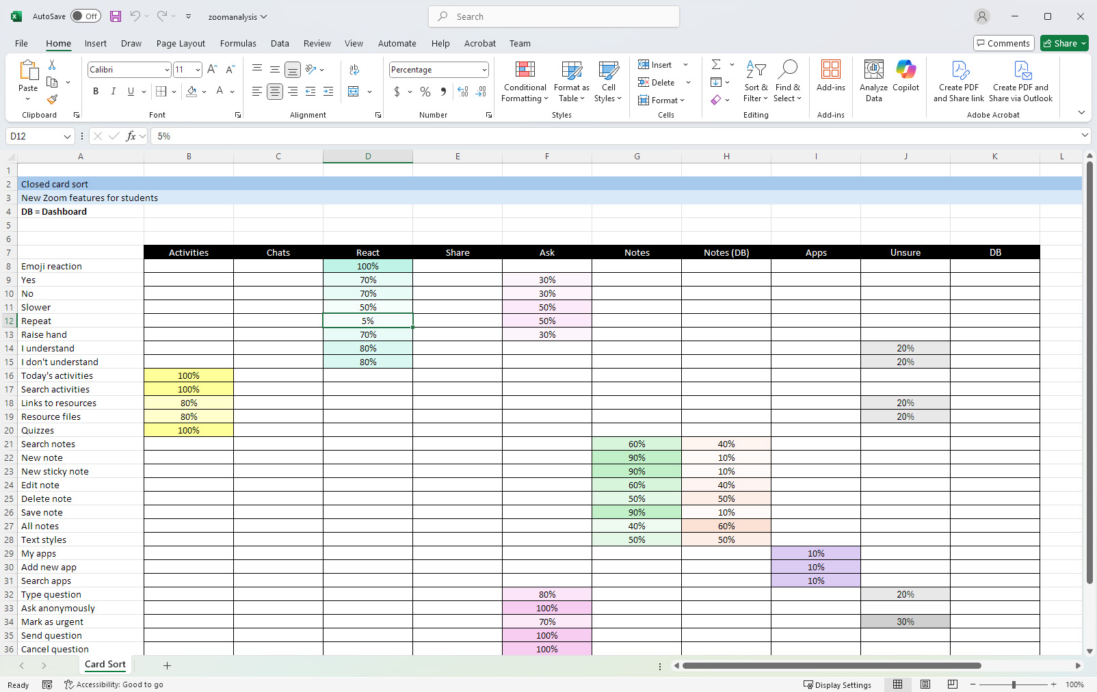
Task: Expand the Name Box dropdown for D12
Action: pyautogui.click(x=67, y=136)
